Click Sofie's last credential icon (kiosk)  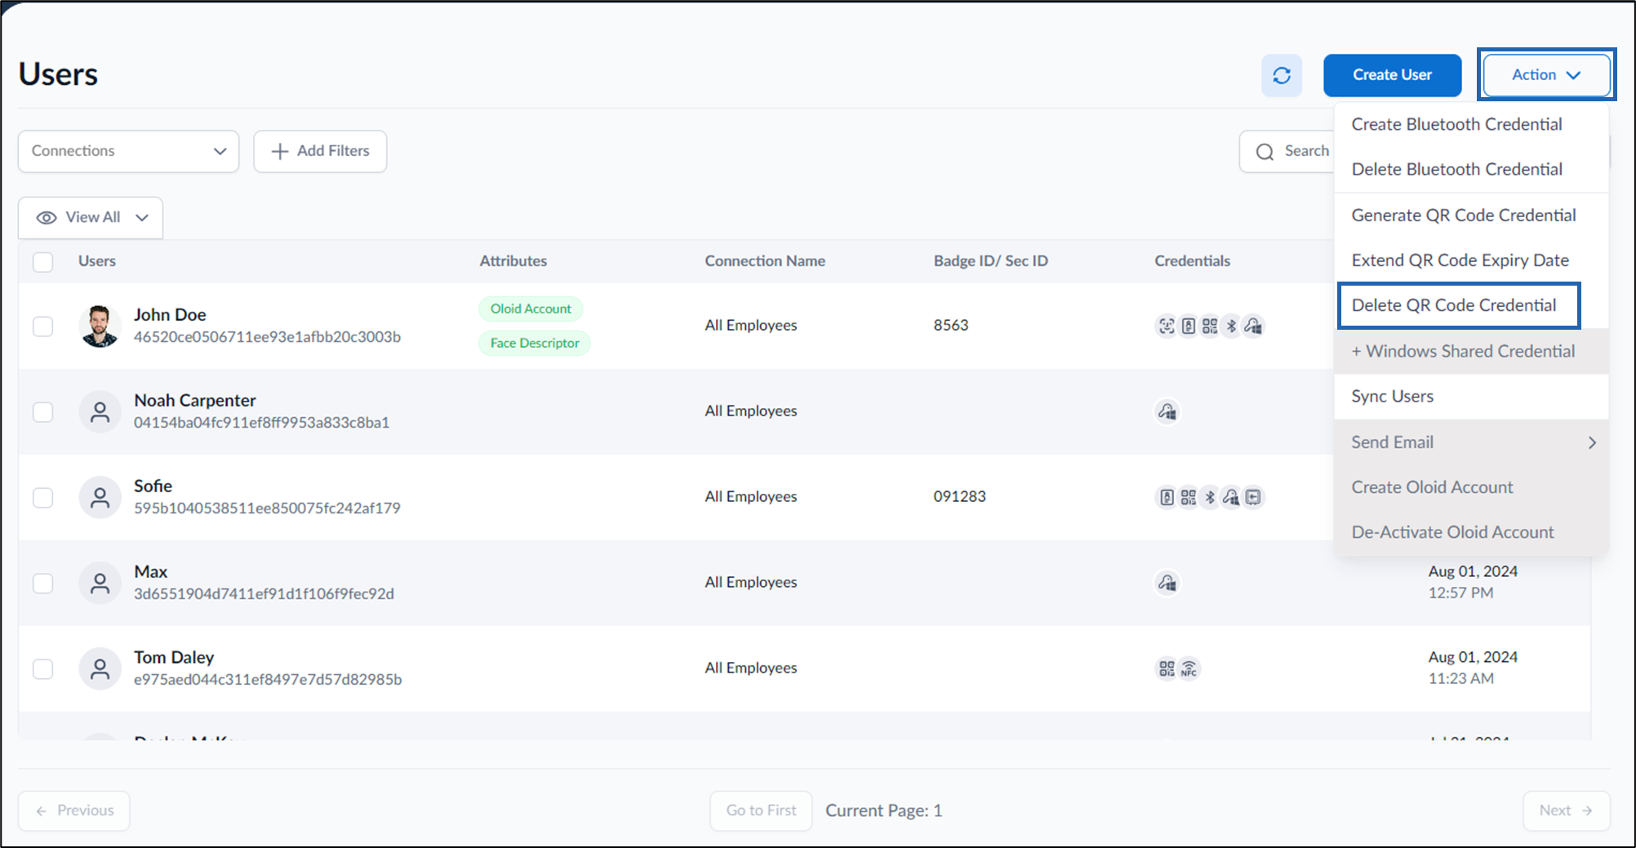click(1253, 497)
